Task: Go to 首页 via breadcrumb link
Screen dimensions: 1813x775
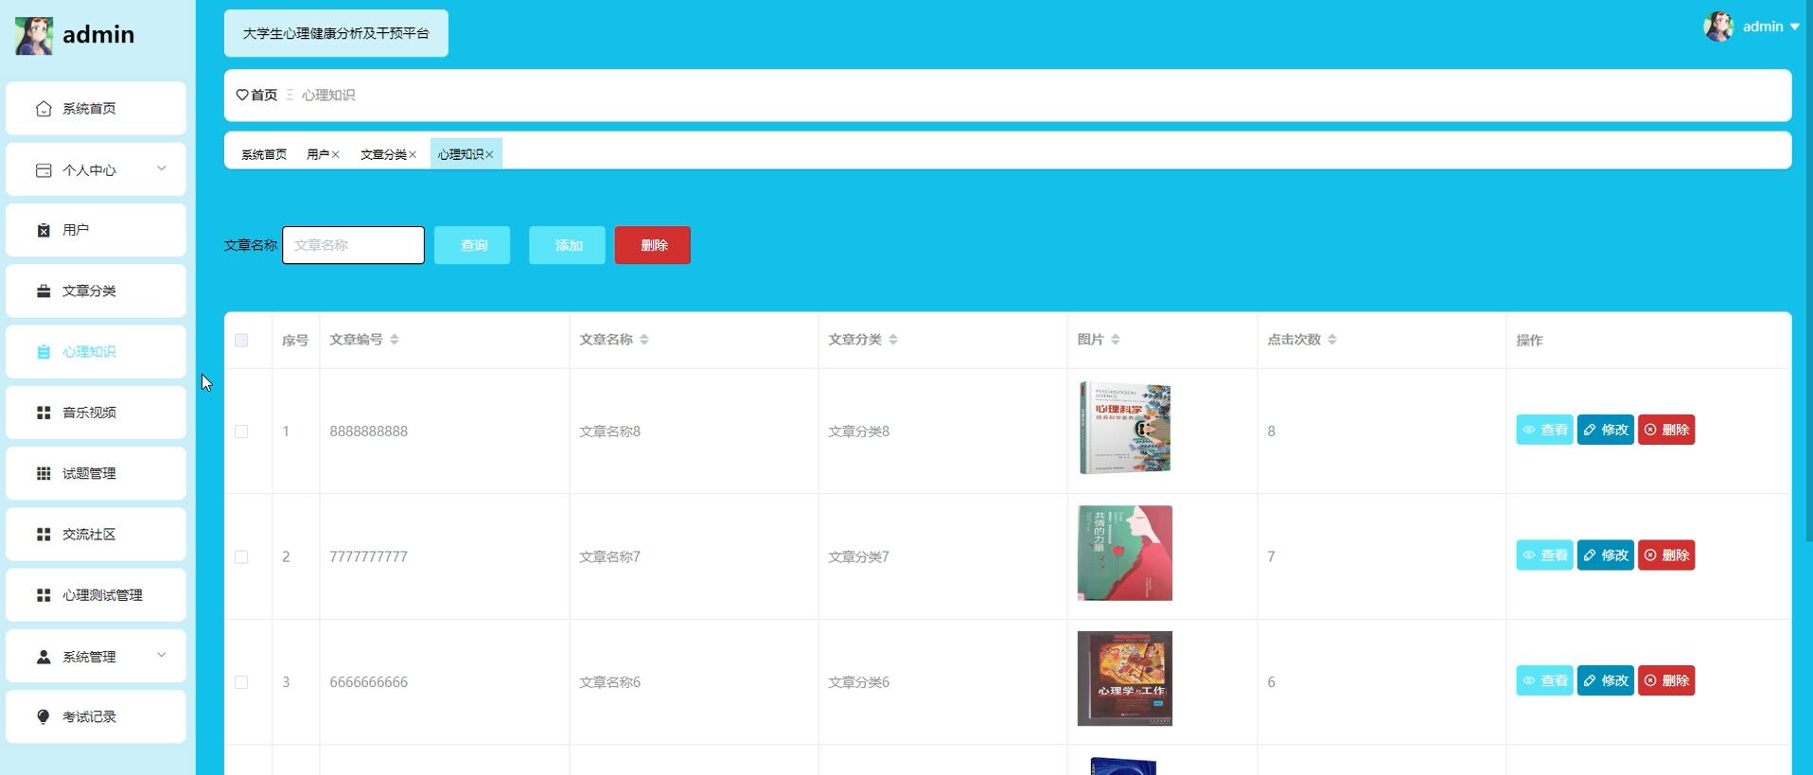Action: (264, 95)
